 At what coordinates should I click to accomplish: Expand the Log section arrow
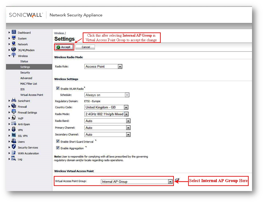[x=9, y=159]
